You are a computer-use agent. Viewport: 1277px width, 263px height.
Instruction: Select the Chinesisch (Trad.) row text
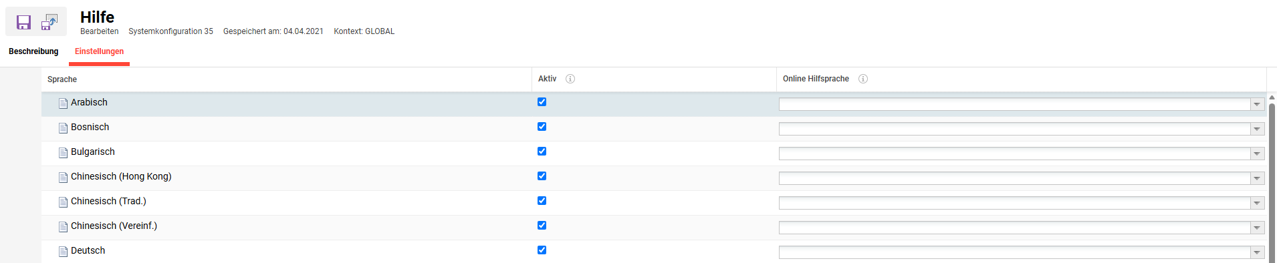click(108, 201)
